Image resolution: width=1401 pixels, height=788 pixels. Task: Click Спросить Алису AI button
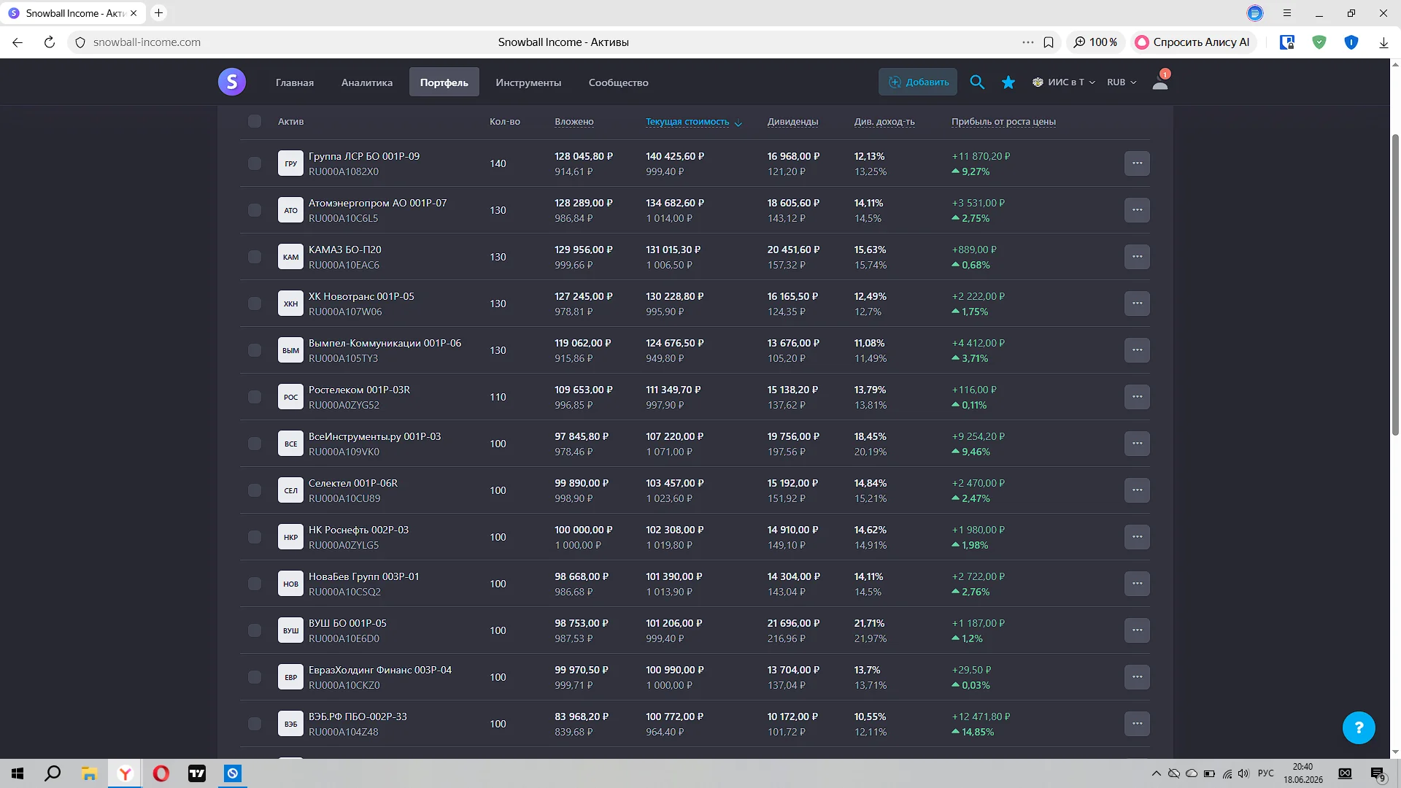tap(1192, 42)
